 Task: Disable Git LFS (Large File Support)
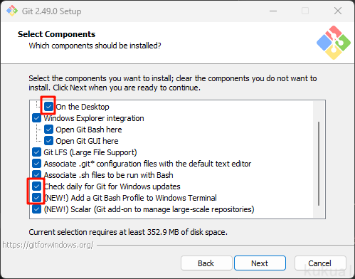36,152
